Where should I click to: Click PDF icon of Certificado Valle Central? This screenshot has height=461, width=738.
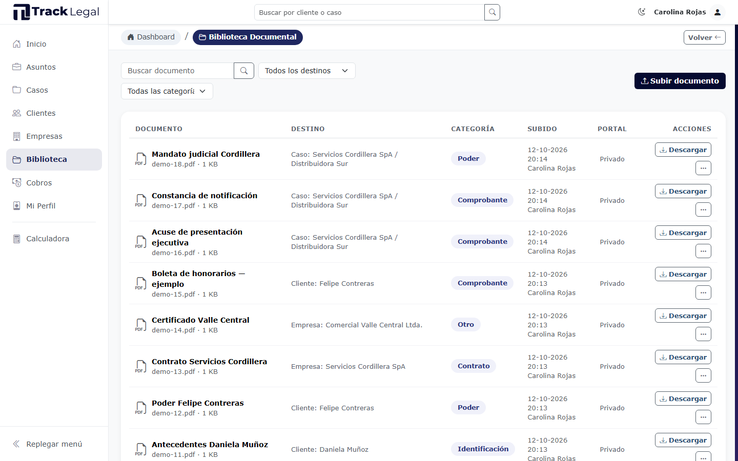point(140,325)
